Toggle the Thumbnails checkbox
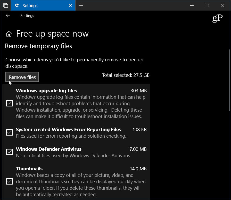This screenshot has width=231, height=200. pos(10,181)
